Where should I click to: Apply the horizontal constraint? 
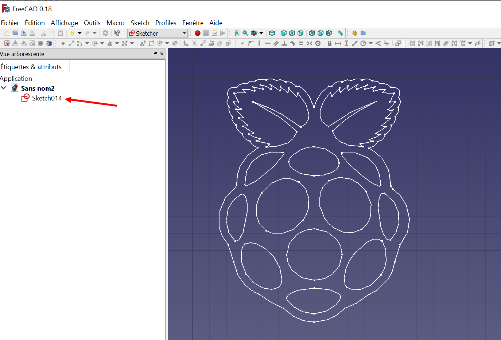[268, 43]
